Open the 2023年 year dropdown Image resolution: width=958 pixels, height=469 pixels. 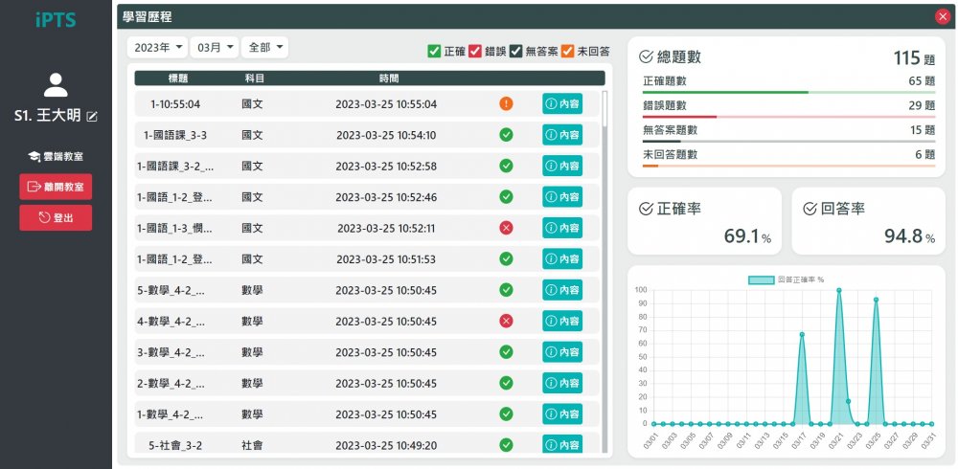[157, 48]
